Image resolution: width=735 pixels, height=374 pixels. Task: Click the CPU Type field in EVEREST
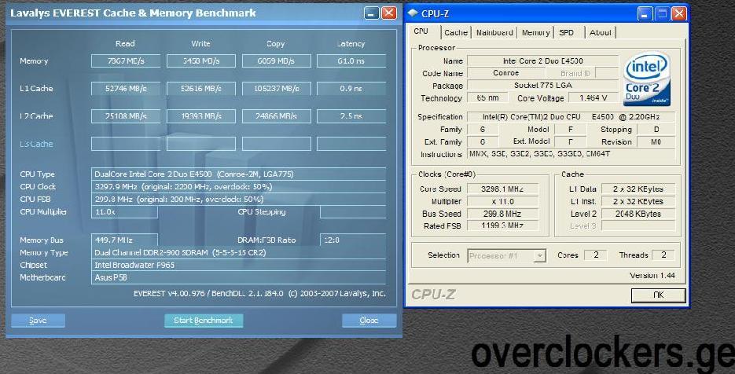239,174
